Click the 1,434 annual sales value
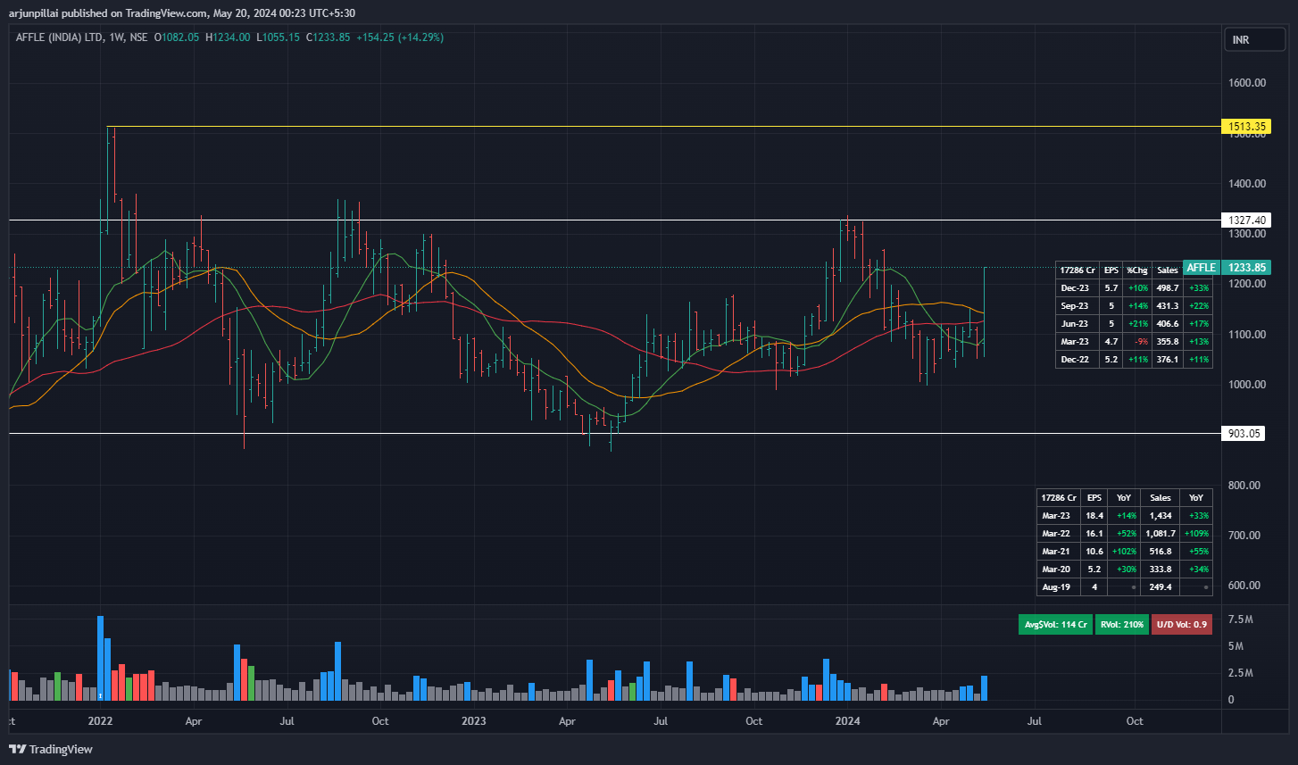The height and width of the screenshot is (765, 1298). point(1161,515)
